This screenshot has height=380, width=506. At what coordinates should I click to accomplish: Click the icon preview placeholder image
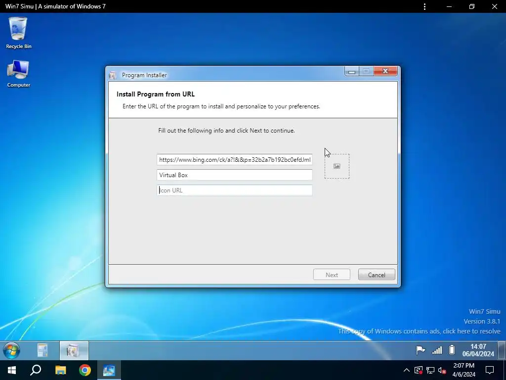[x=337, y=166]
